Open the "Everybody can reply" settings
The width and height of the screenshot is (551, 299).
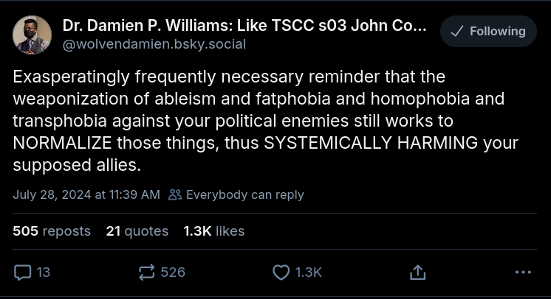pos(244,194)
